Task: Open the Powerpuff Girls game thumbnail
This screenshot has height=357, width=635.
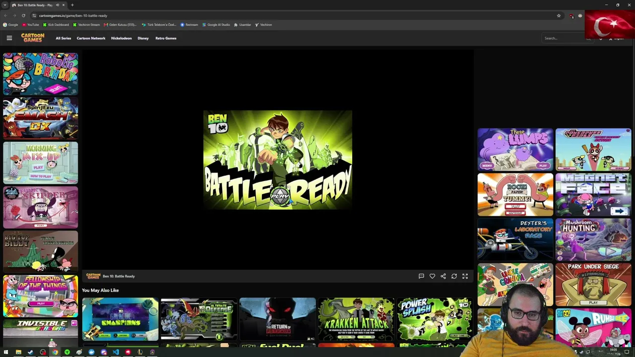Action: pos(593,149)
